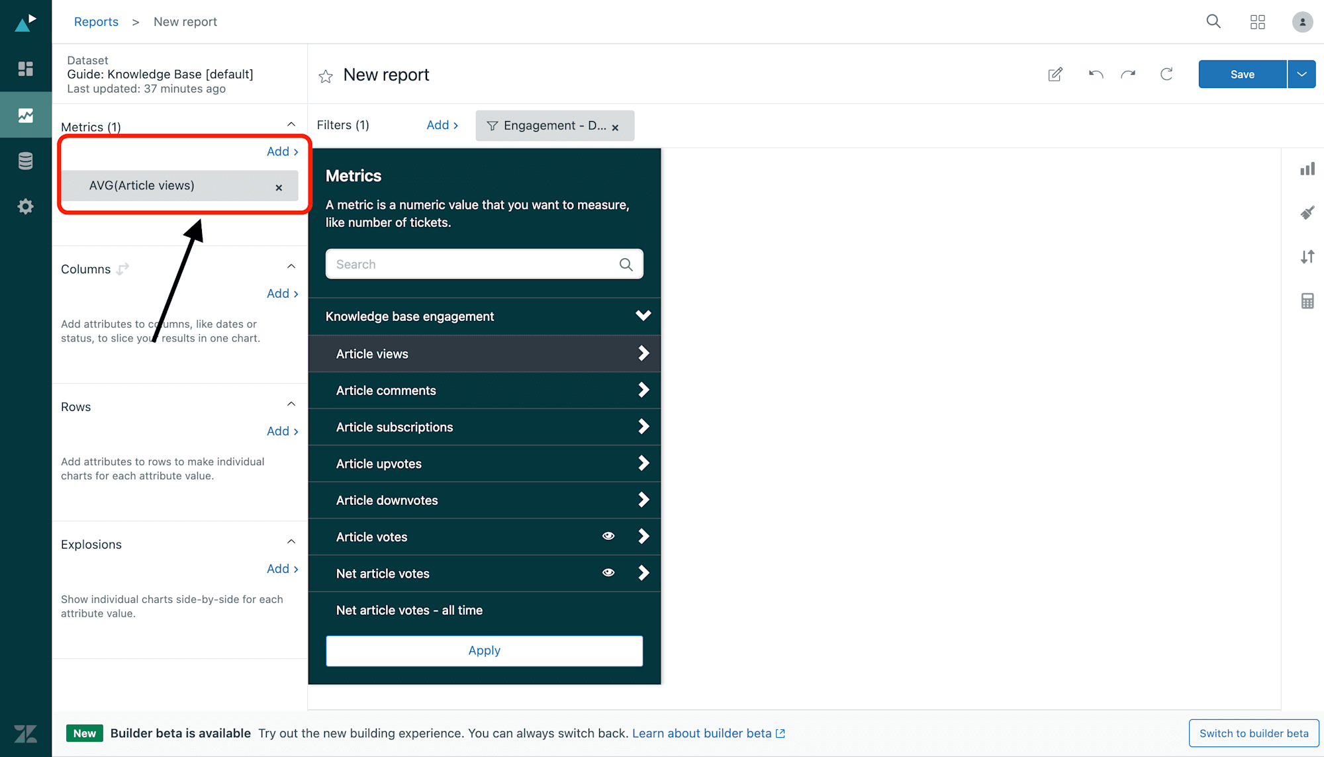The height and width of the screenshot is (757, 1324).
Task: Toggle visibility eye icon for Net article votes
Action: [x=608, y=572]
